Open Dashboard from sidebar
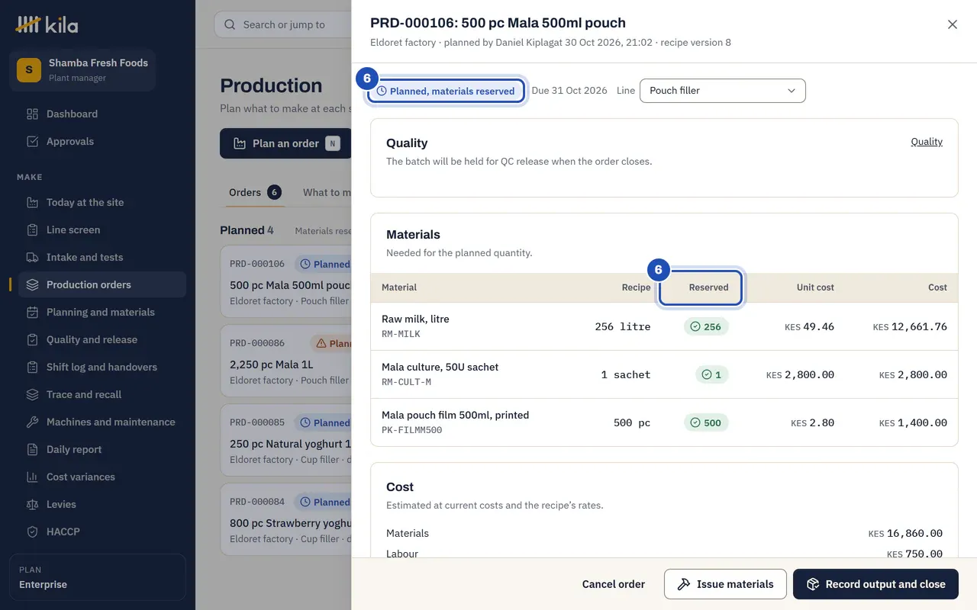 coord(102,114)
